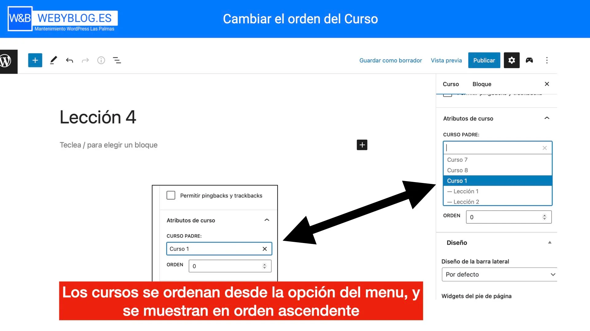This screenshot has width=590, height=331.
Task: Toggle the partially hidden pingbacks checkbox in sidebar
Action: [447, 95]
